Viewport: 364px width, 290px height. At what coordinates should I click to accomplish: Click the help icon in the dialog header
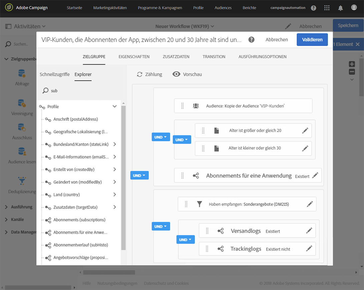click(251, 40)
